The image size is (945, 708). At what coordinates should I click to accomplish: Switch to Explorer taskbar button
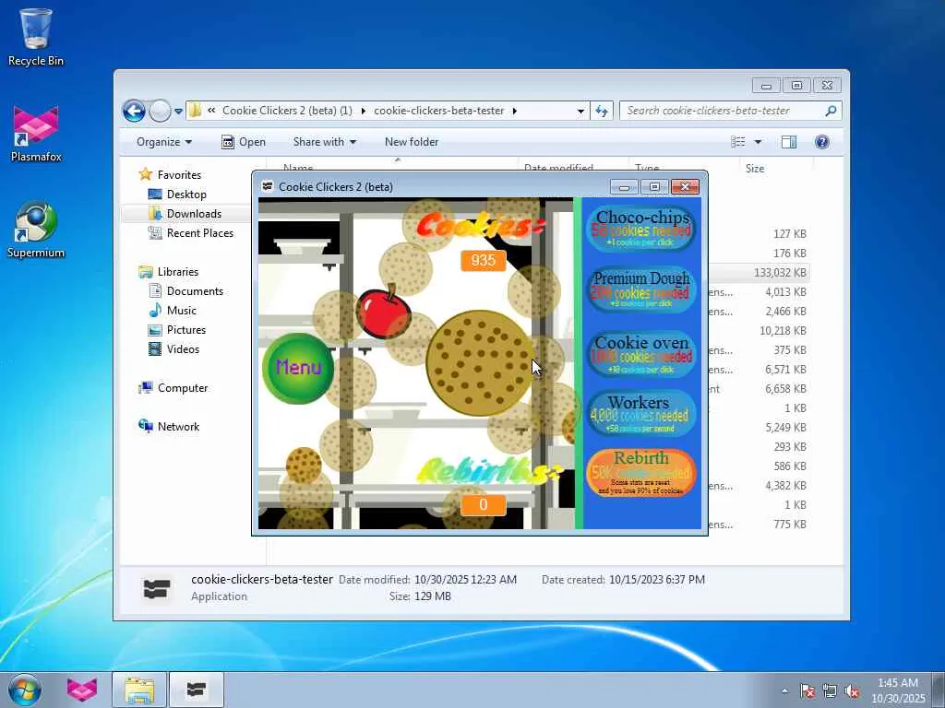pyautogui.click(x=139, y=690)
